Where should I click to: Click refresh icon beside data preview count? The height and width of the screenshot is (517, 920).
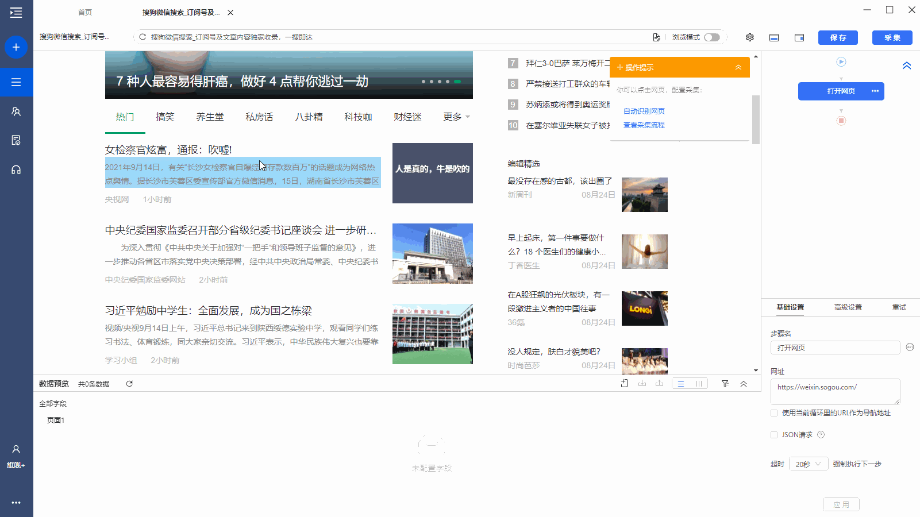pyautogui.click(x=129, y=384)
